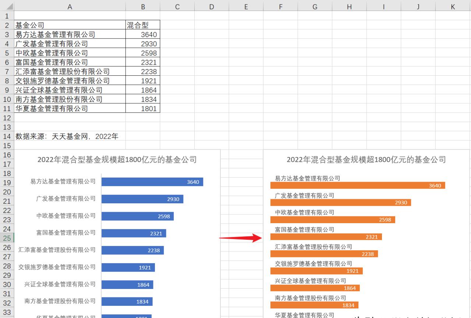The image size is (471, 318).
Task: Click the orange bar labeled 2321
Action: [x=326, y=237]
